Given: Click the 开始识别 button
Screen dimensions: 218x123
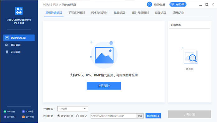Looking at the screenshot, I should (189, 114).
